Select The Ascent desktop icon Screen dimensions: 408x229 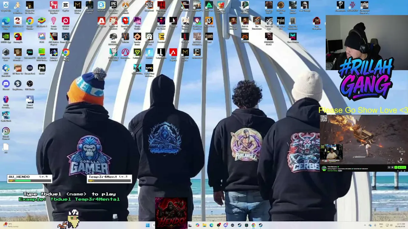pyautogui.click(x=101, y=22)
